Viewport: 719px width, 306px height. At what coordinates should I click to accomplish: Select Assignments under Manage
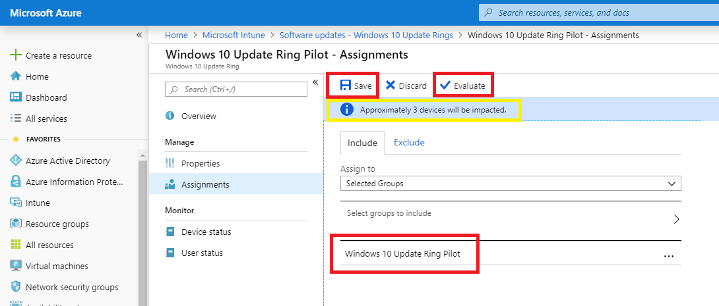[x=235, y=184]
